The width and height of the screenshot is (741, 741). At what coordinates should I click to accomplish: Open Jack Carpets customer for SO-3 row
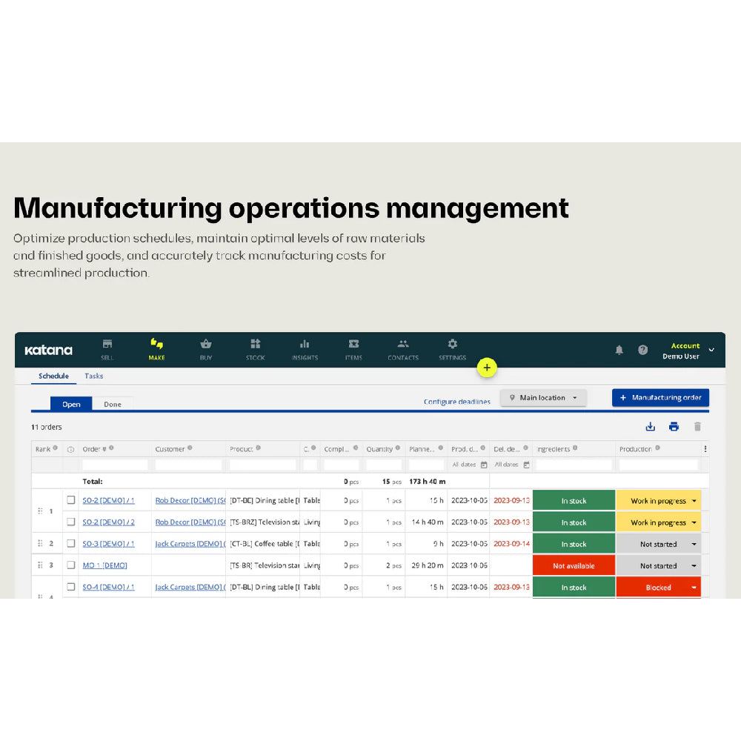click(x=190, y=544)
